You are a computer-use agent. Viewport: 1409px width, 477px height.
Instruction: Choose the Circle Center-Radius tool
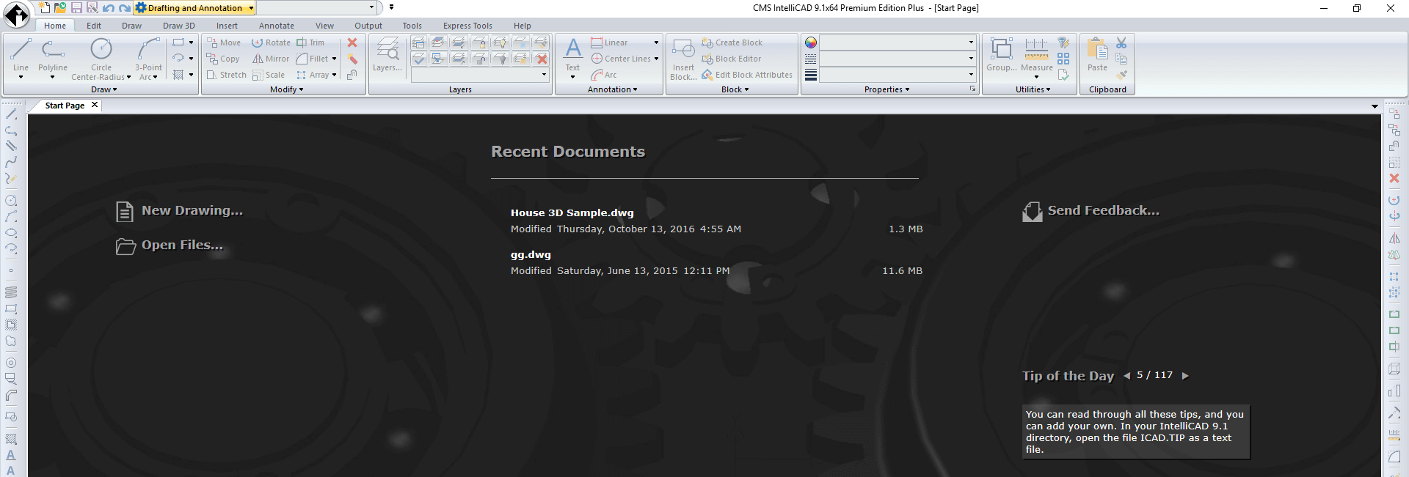pyautogui.click(x=101, y=59)
